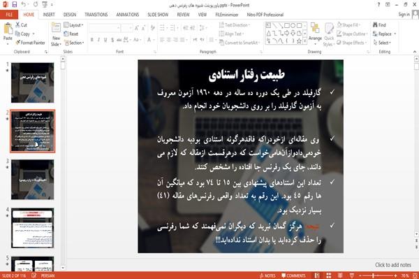419x279 pixels.
Task: Open the Align Text dropdown
Action: pos(231,34)
